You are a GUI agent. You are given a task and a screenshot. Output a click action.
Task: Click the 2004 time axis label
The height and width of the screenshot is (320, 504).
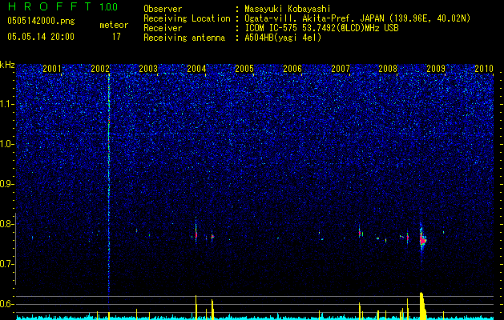click(196, 68)
